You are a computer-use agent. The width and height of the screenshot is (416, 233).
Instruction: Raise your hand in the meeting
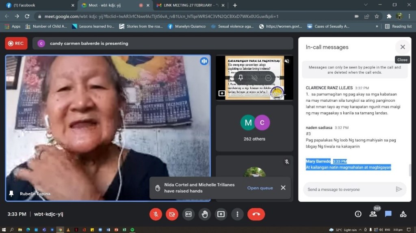[205, 214]
